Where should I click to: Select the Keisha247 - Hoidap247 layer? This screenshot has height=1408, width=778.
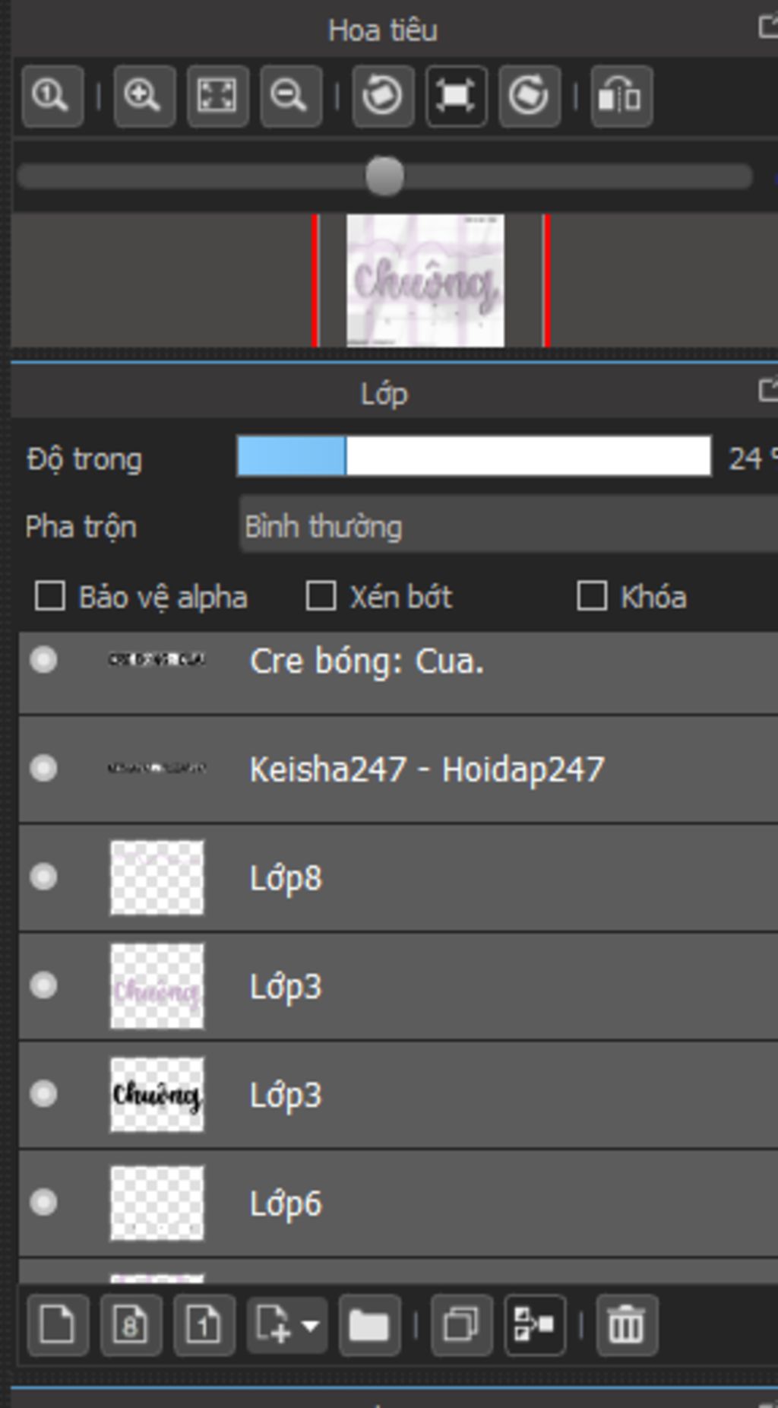pos(427,769)
